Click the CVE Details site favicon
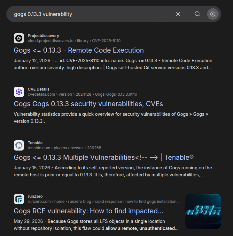This screenshot has height=236, width=233. click(x=19, y=92)
